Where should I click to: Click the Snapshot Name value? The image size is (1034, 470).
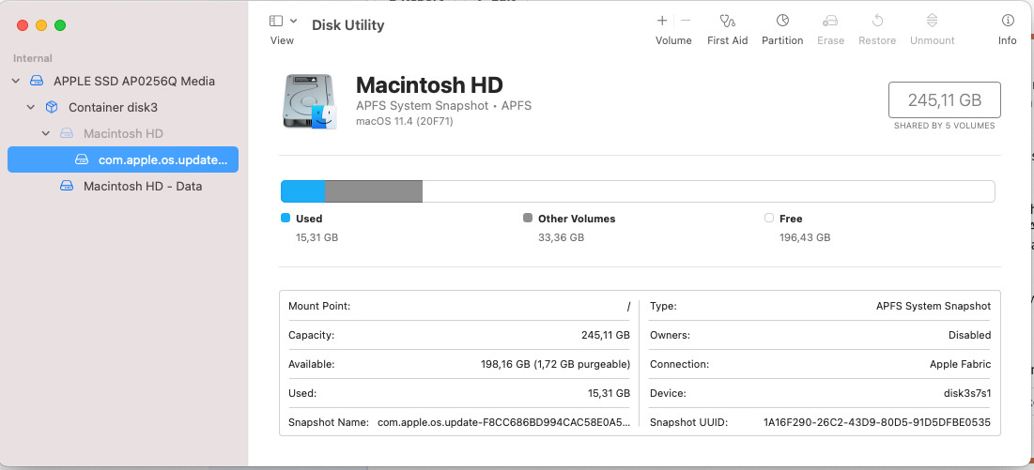pos(503,422)
